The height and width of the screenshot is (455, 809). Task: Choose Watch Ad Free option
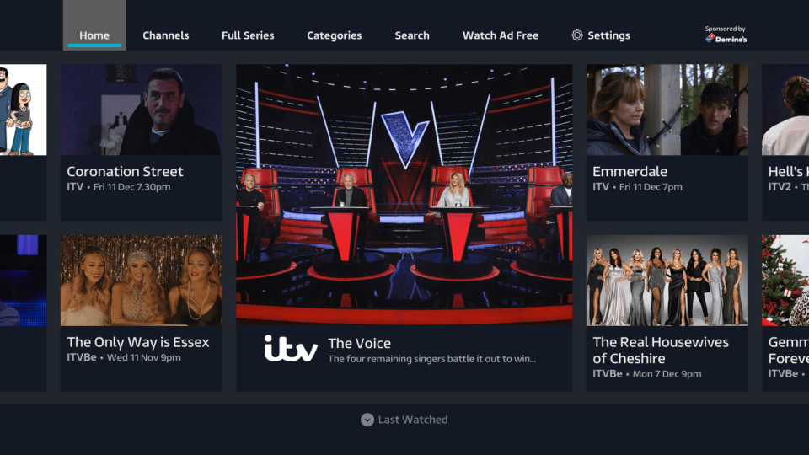tap(501, 35)
